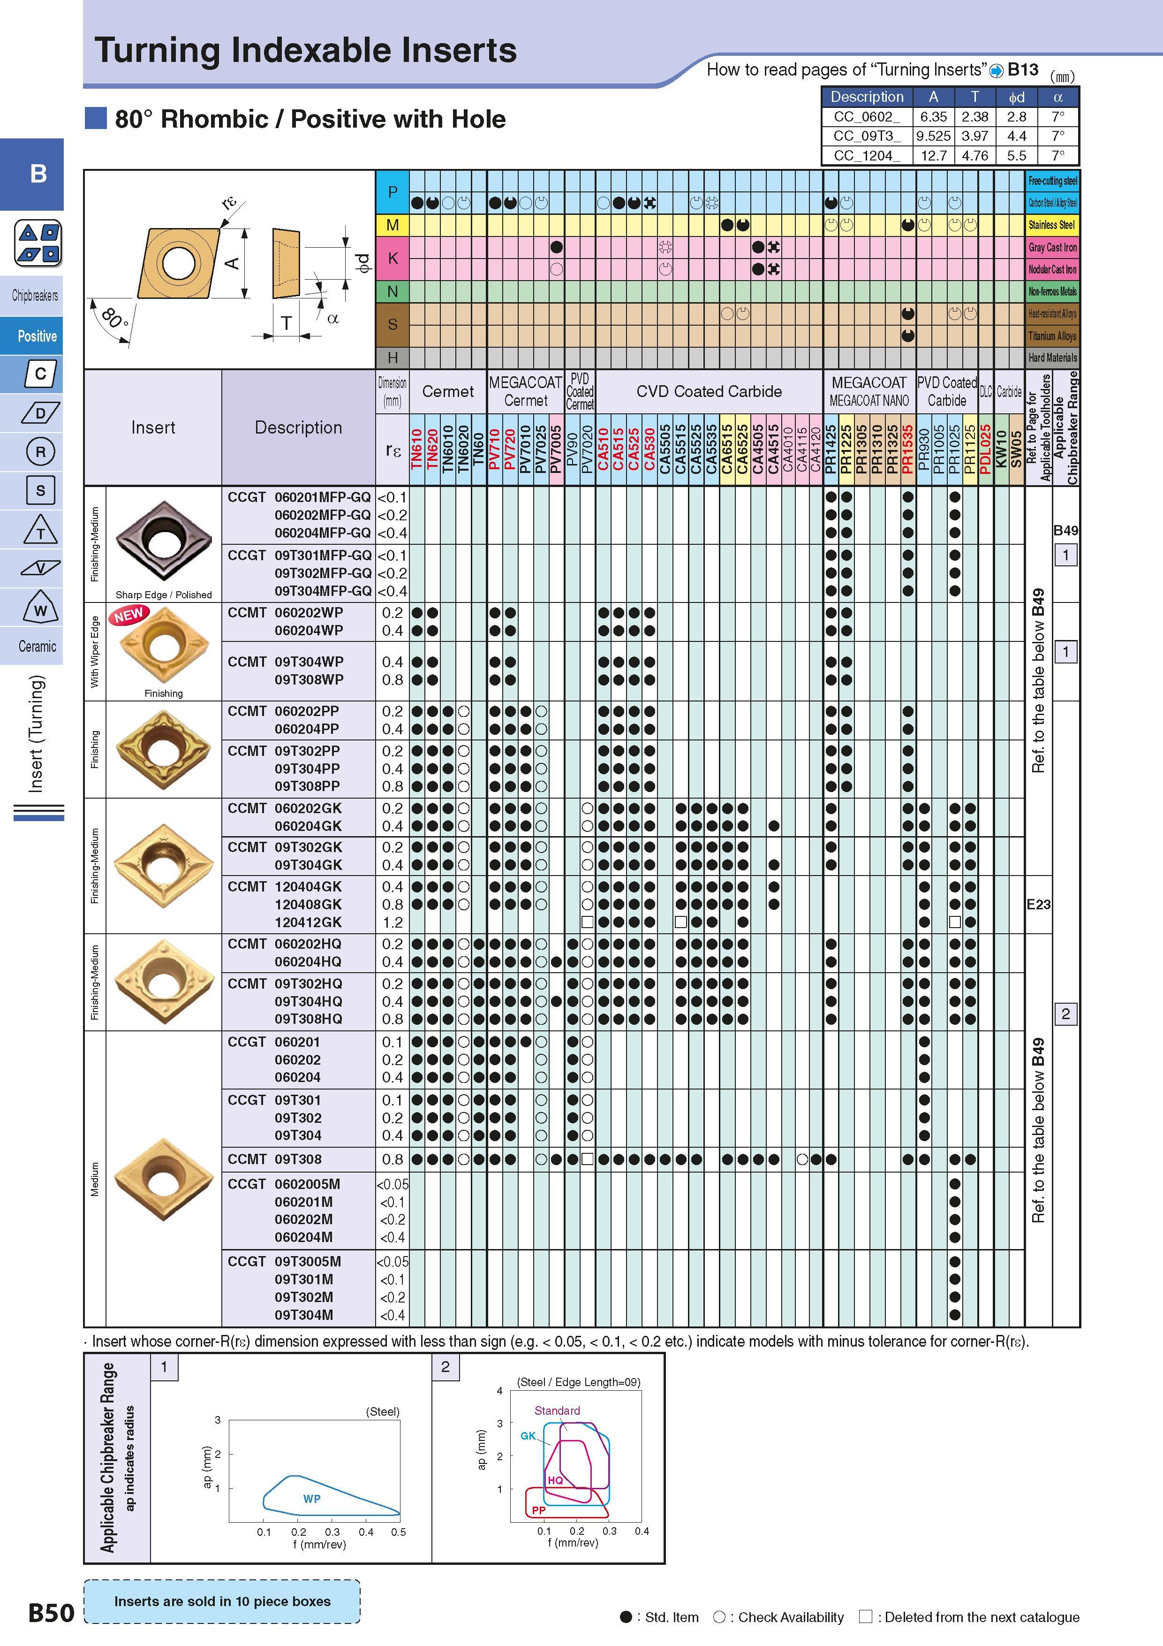Screen dimensions: 1163x1646
Task: Click the Turning Indexable Inserts title
Action: [x=306, y=51]
